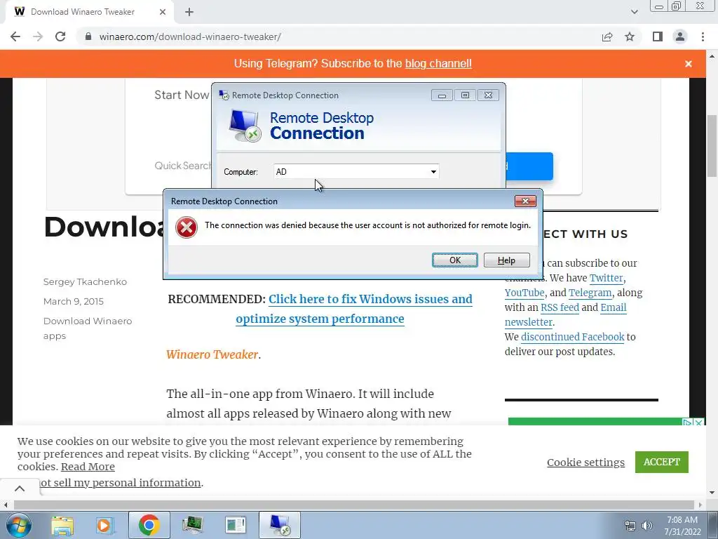Open the system monitor taskbar icon
This screenshot has height=539, width=718.
[x=192, y=525]
